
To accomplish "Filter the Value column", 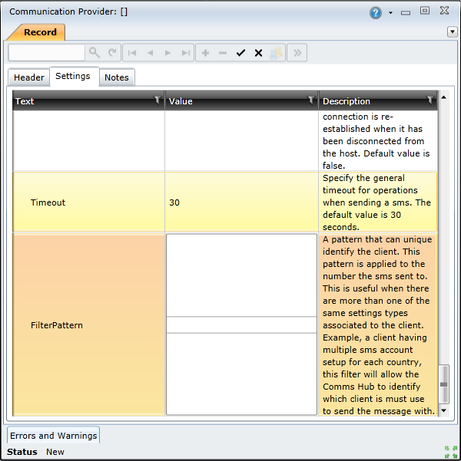I will pyautogui.click(x=310, y=100).
